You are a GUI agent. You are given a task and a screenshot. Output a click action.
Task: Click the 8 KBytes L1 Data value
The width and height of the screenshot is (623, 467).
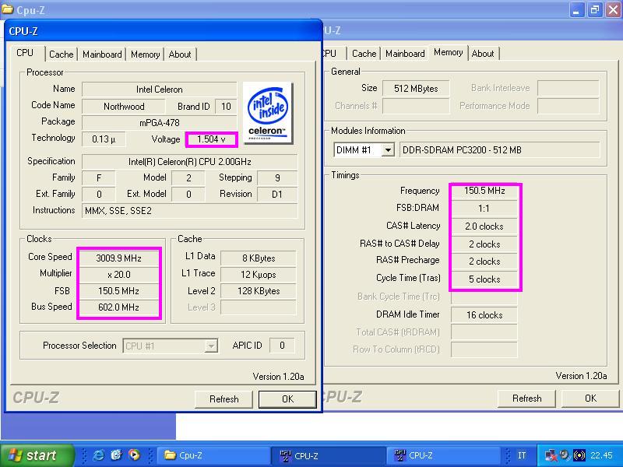tap(259, 258)
